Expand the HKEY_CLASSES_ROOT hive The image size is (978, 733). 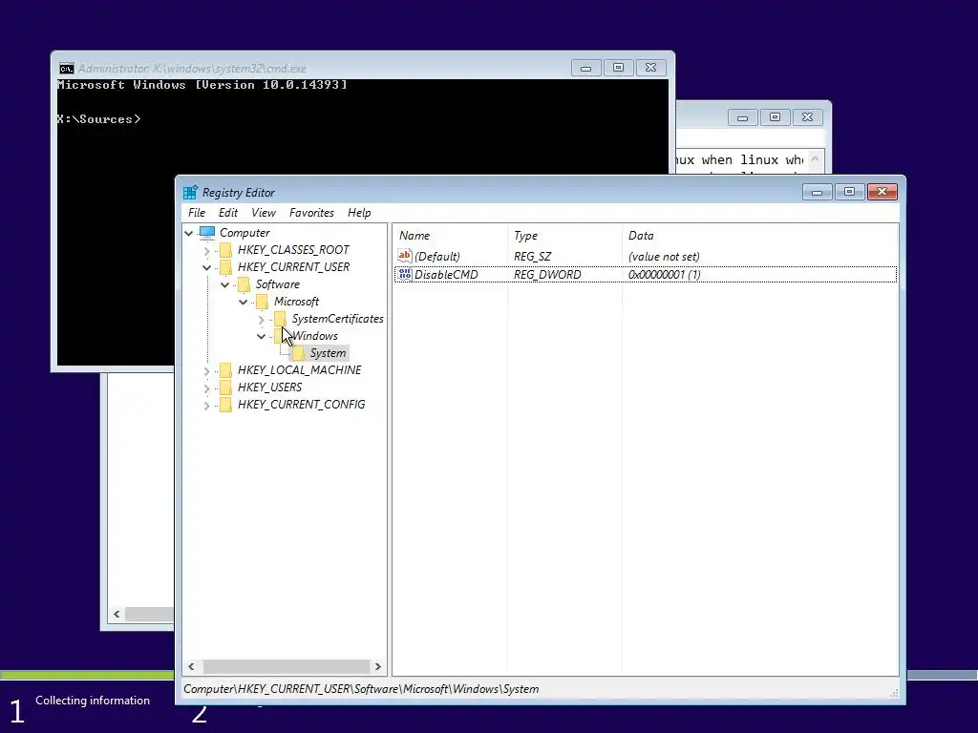pos(206,251)
